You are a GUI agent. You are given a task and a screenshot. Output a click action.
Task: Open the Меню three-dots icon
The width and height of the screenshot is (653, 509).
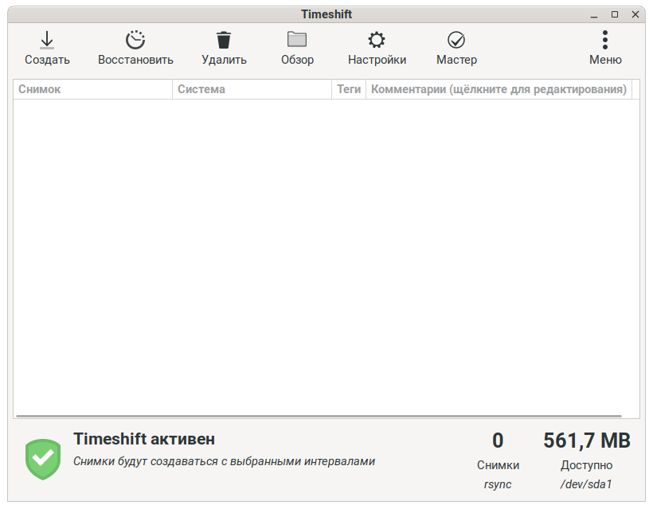[x=605, y=40]
